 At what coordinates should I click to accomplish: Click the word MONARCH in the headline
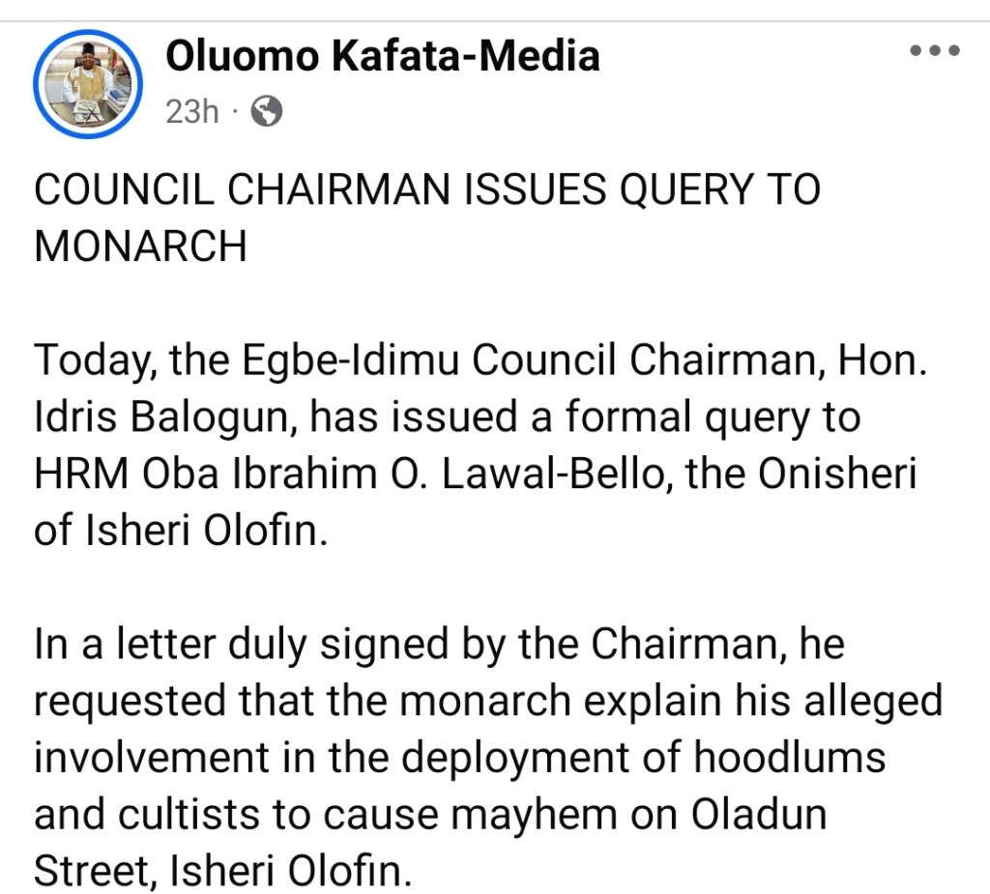[x=141, y=247]
